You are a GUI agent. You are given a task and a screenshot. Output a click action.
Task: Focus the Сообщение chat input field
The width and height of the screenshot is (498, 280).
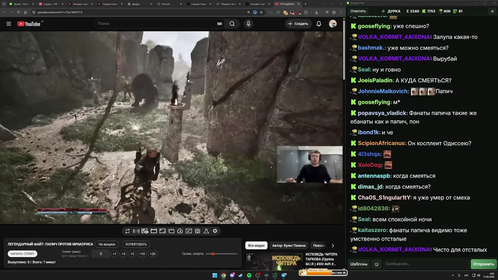[426, 264]
